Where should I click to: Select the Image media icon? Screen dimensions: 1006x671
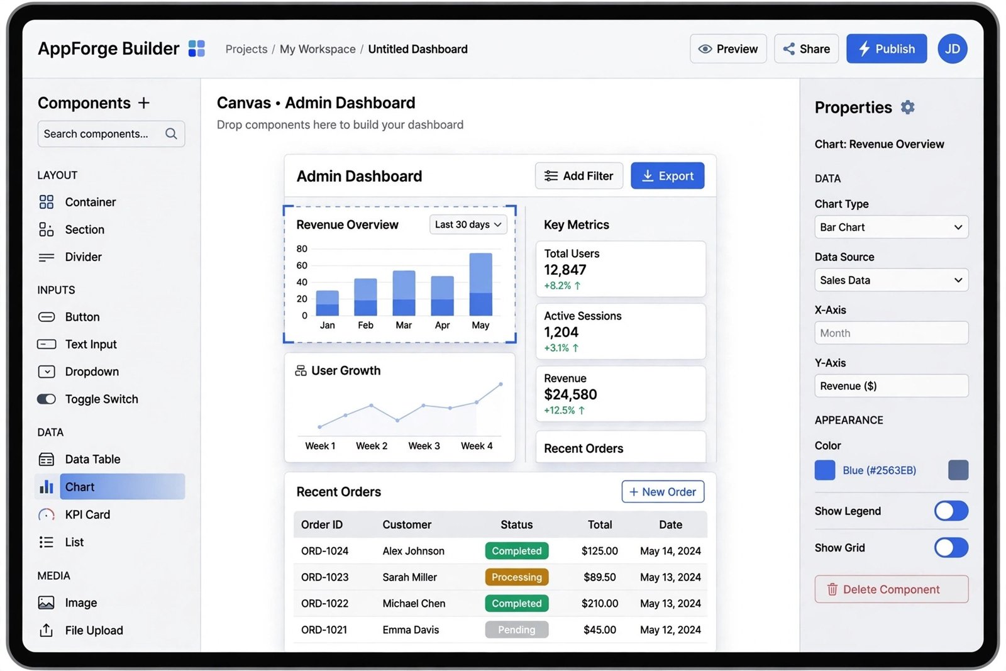pyautogui.click(x=47, y=602)
